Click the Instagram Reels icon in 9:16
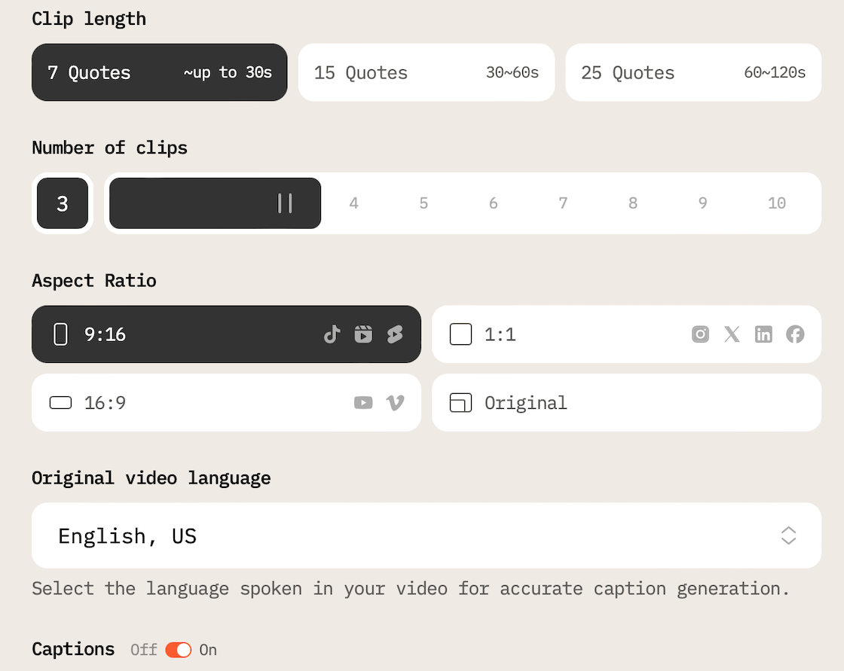Image resolution: width=844 pixels, height=671 pixels. coord(363,334)
